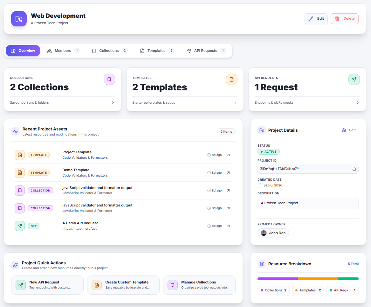
Task: Click the folder icon beside Project Details title
Action: click(262, 130)
